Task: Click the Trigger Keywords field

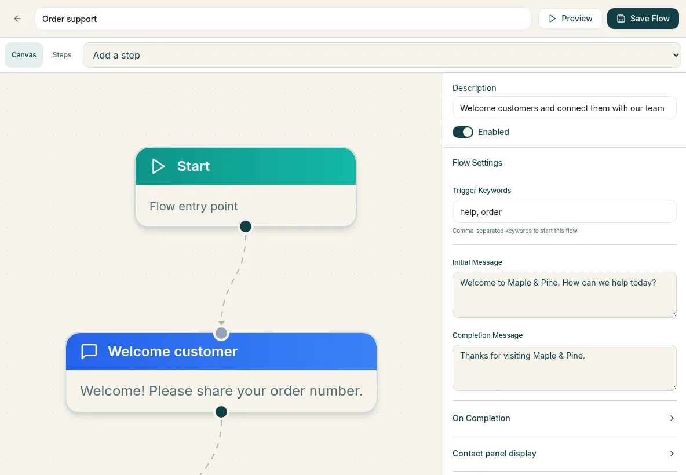Action: tap(564, 211)
